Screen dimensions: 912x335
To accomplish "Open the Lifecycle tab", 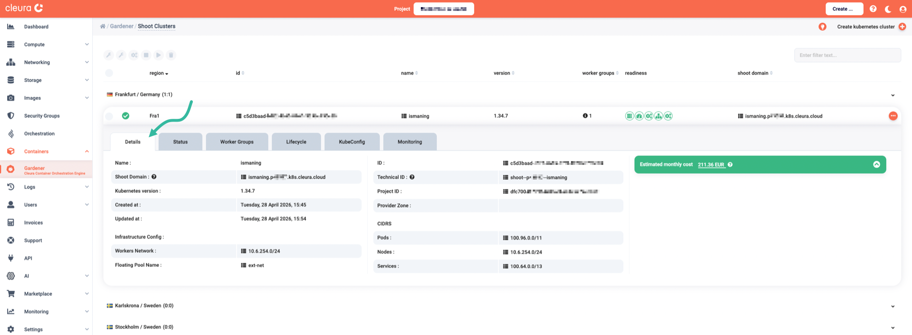I will pos(296,142).
